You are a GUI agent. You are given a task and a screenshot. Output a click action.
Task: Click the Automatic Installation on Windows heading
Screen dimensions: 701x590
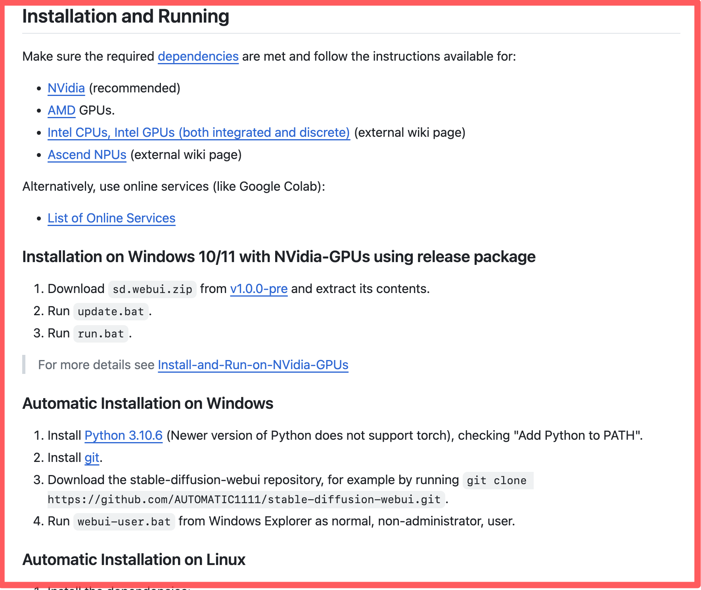click(x=147, y=404)
